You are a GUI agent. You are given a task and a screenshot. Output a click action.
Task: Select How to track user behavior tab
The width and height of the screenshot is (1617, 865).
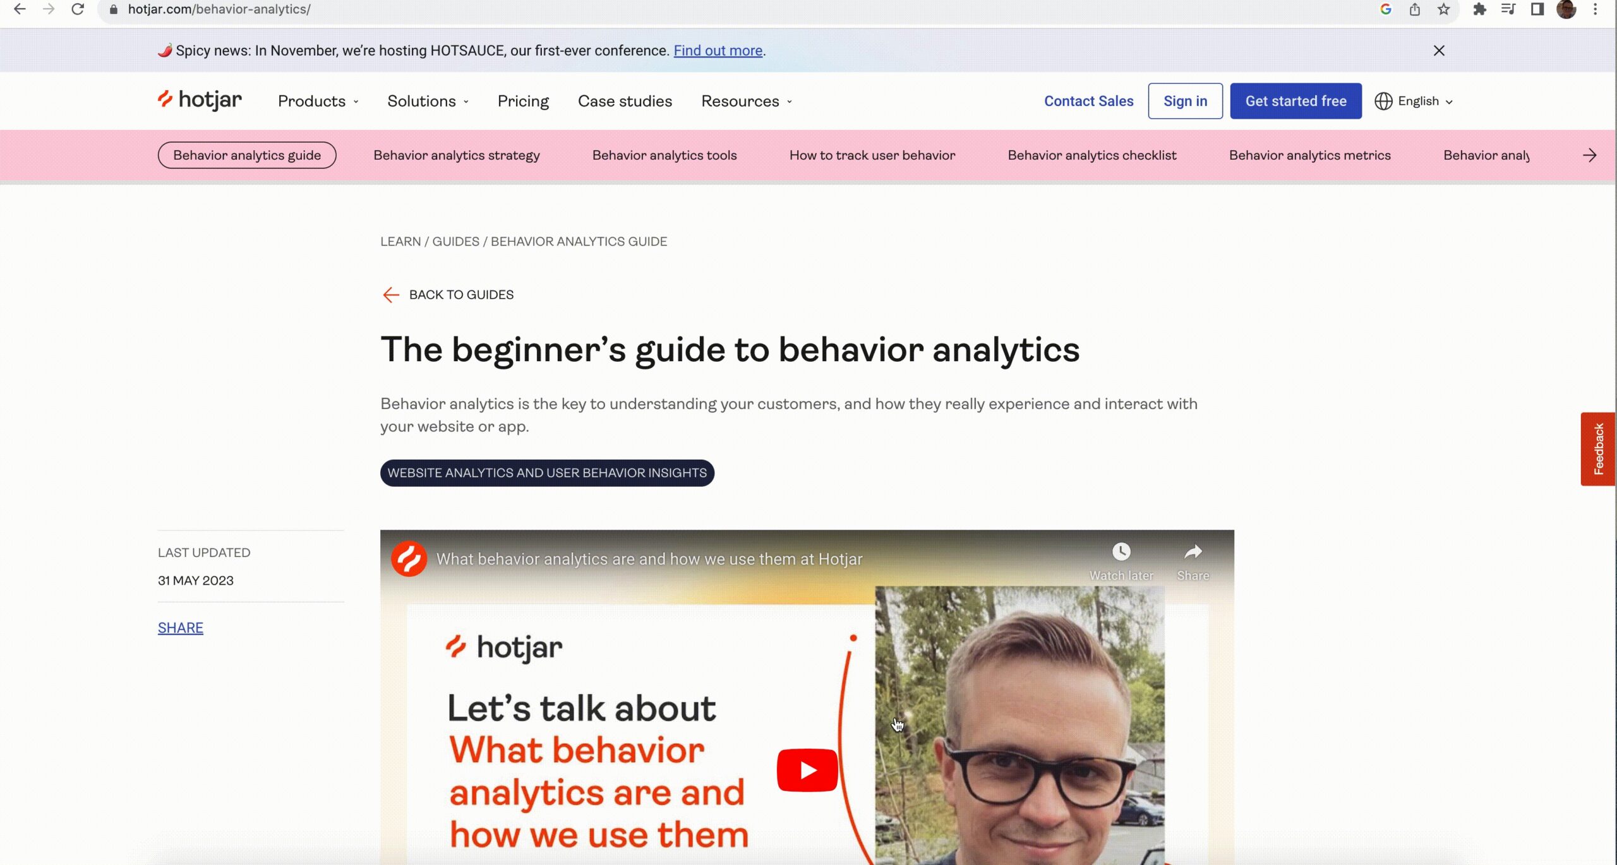[x=872, y=155]
